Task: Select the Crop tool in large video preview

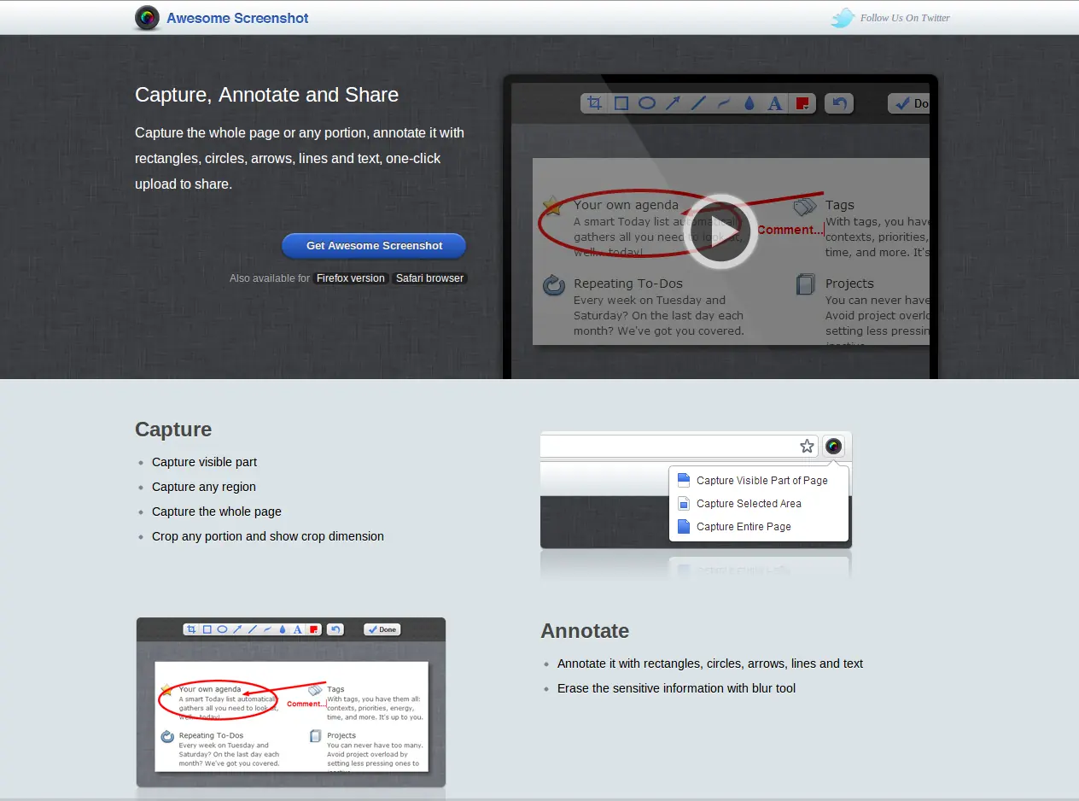Action: pos(596,103)
